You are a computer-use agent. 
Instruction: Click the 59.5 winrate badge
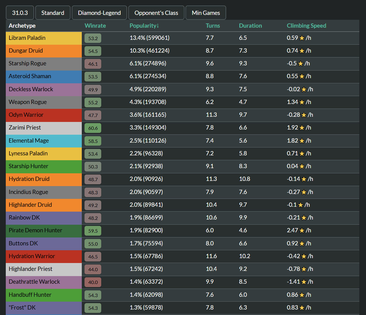tap(93, 231)
